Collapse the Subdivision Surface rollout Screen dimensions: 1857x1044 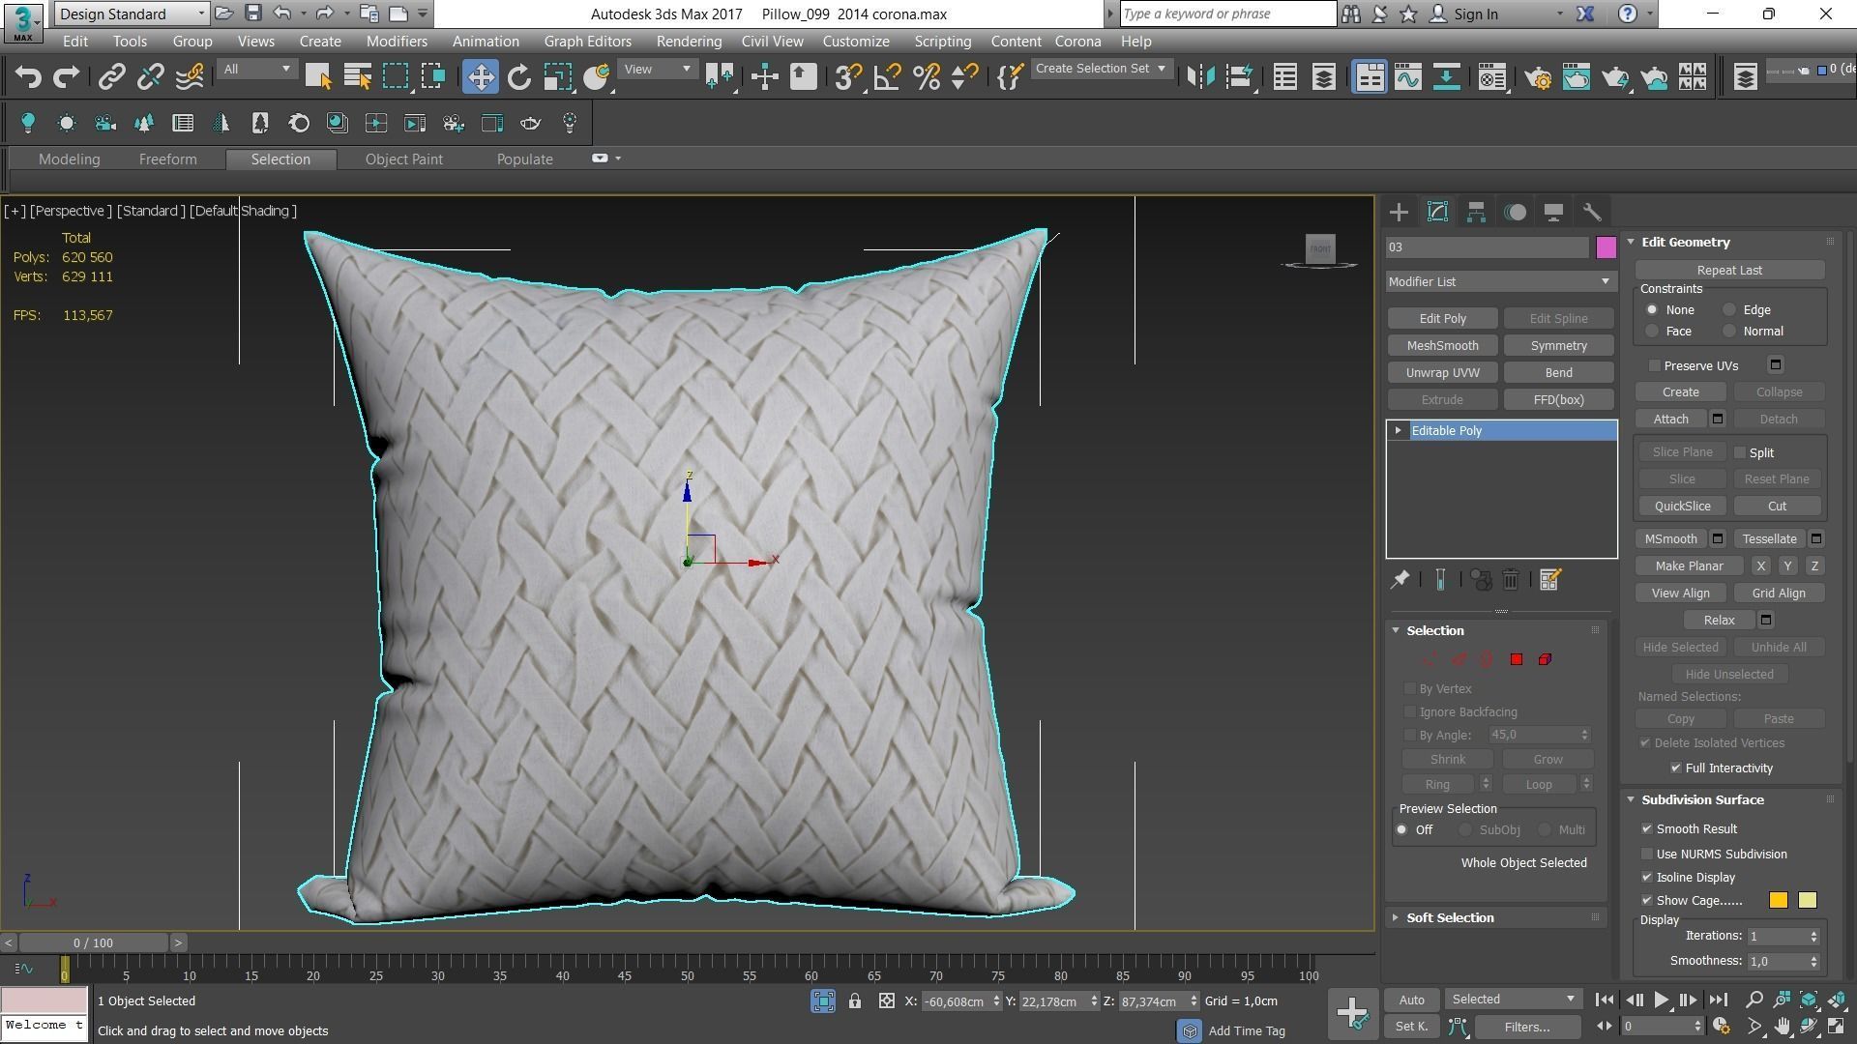point(1702,800)
